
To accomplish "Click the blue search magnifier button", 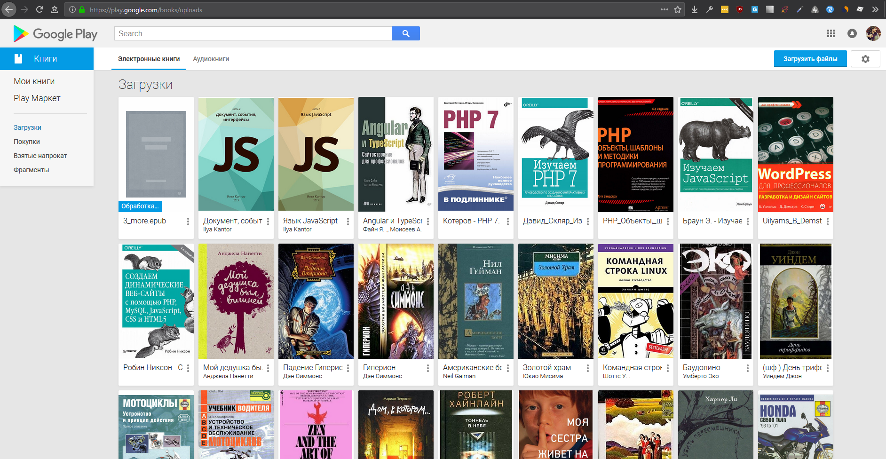I will click(405, 33).
